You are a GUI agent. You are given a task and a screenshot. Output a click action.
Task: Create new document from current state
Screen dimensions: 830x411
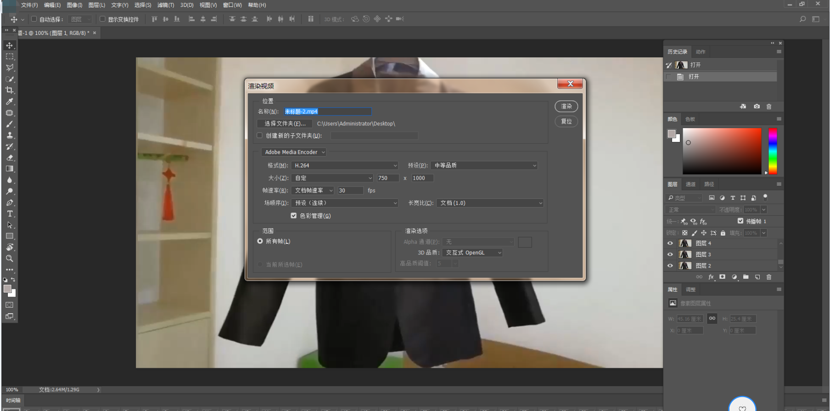pos(743,106)
